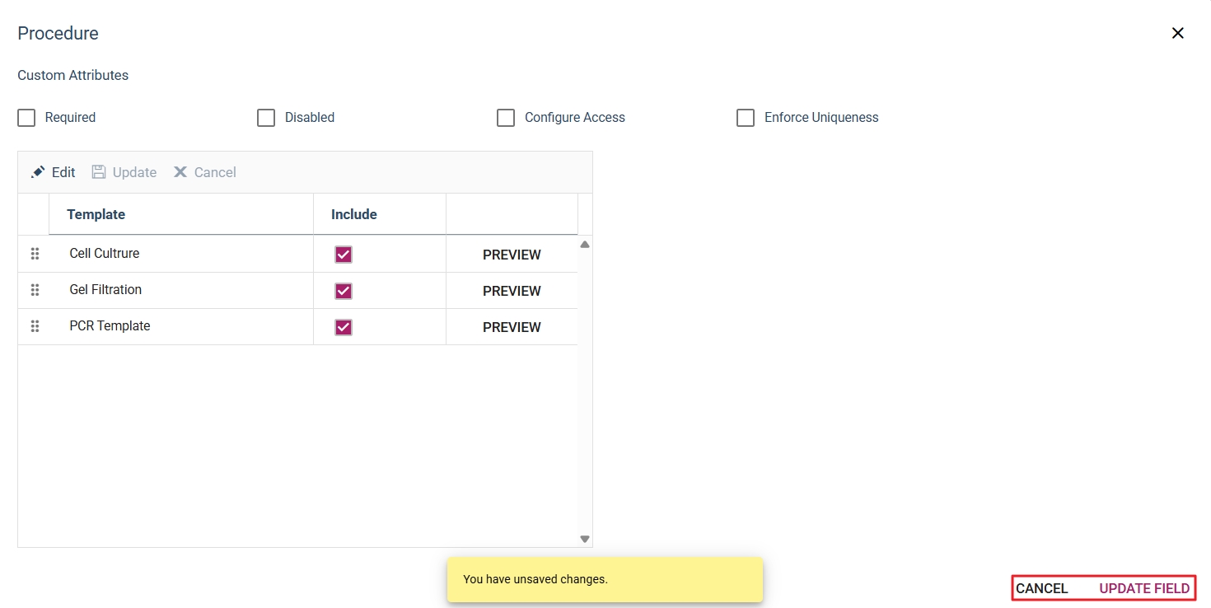Click the Update save icon

(x=99, y=172)
